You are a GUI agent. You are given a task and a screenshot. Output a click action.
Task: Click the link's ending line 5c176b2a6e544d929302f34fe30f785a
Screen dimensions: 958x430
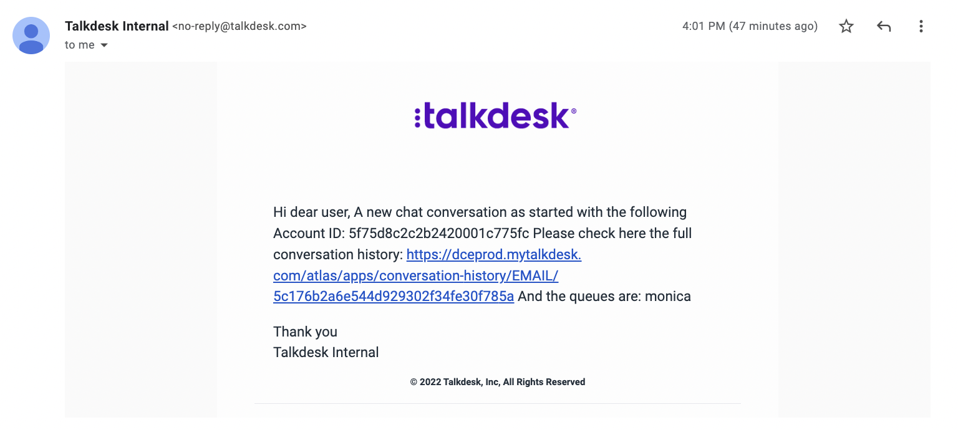point(394,297)
